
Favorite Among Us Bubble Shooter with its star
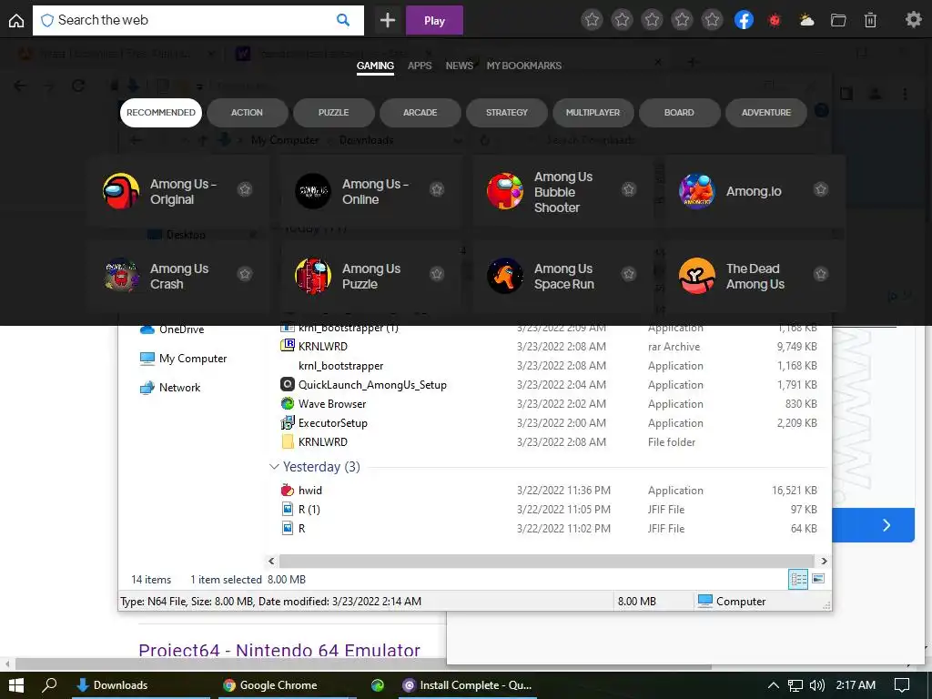coord(629,189)
